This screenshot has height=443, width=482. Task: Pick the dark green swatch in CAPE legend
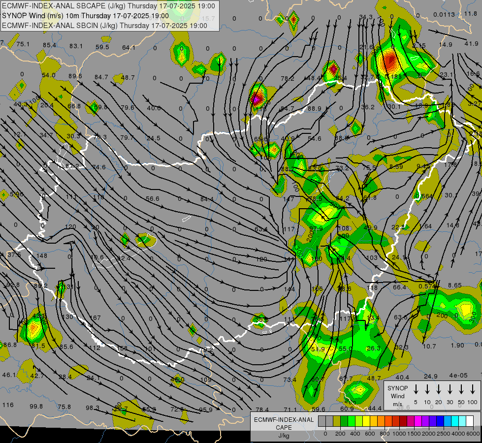(x=344, y=421)
